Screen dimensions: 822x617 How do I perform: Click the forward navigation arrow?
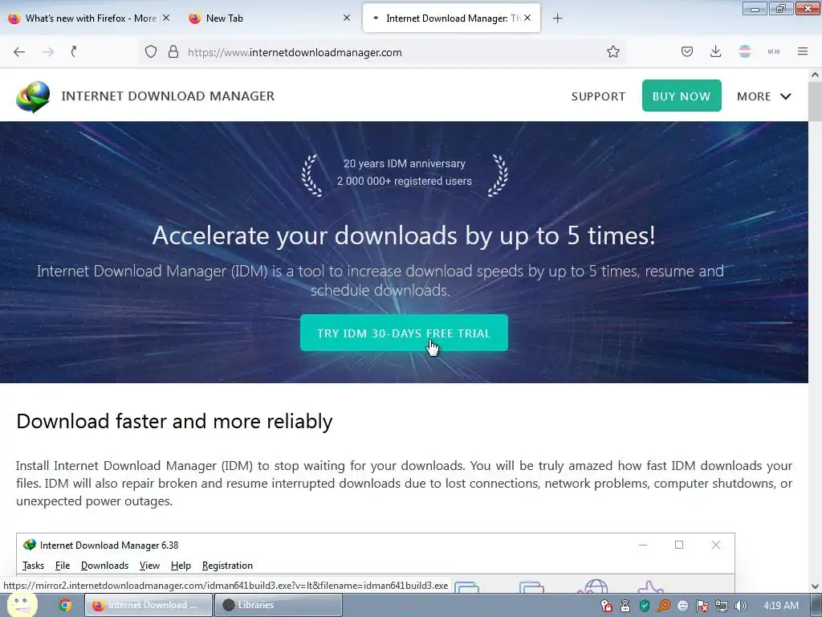(48, 51)
